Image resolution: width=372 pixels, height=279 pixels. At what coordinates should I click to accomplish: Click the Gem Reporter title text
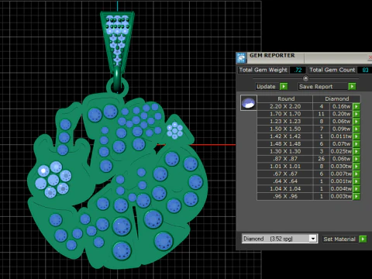pyautogui.click(x=272, y=56)
